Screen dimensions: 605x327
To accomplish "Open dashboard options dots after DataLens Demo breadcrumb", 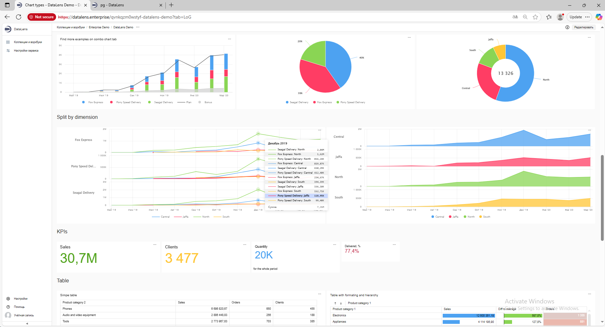I will [x=138, y=27].
